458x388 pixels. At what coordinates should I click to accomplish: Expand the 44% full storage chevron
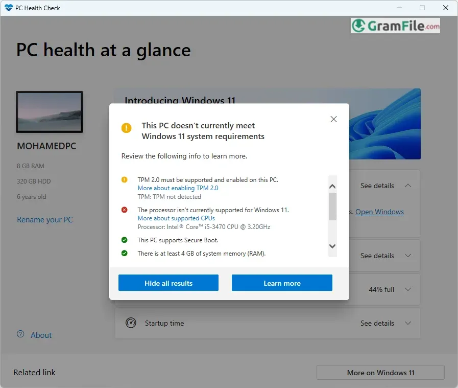[408, 289]
